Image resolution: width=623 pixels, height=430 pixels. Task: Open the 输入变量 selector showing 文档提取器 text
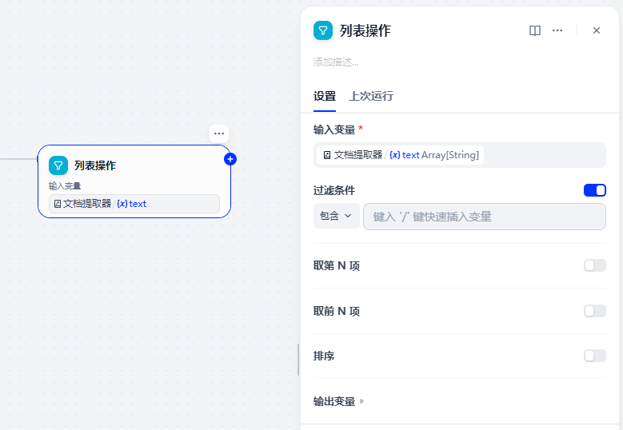click(x=459, y=155)
